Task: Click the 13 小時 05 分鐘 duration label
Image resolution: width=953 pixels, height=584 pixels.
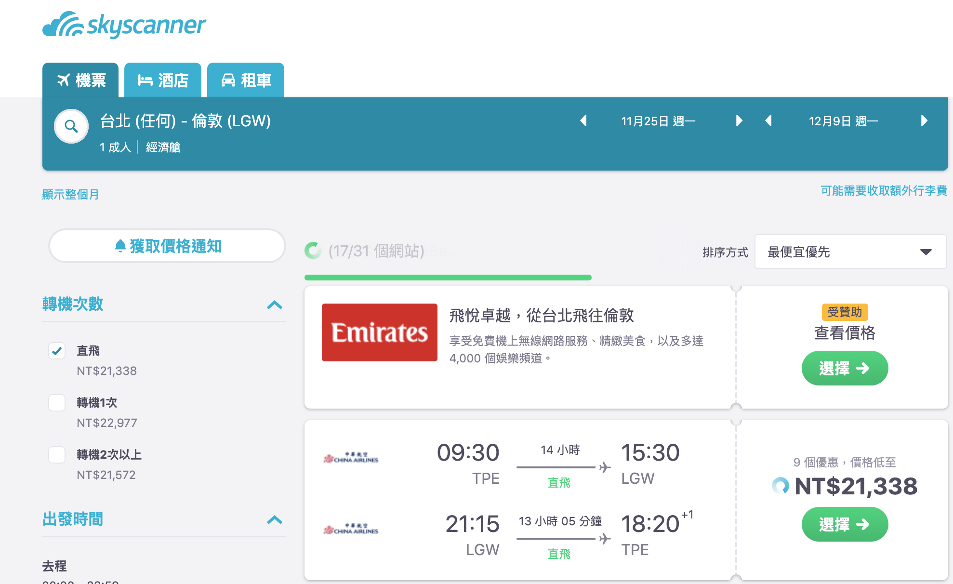Action: pos(560,521)
